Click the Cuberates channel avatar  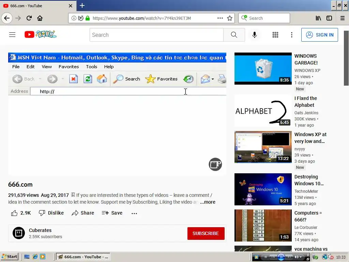pos(19,233)
